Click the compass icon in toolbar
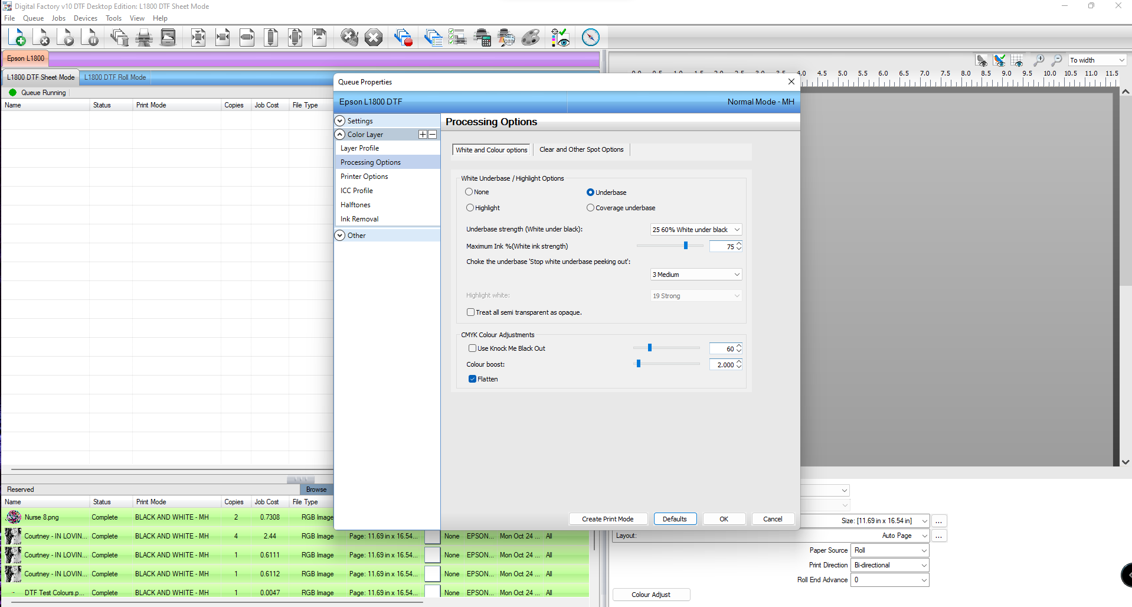Viewport: 1132px width, 607px height. click(590, 38)
